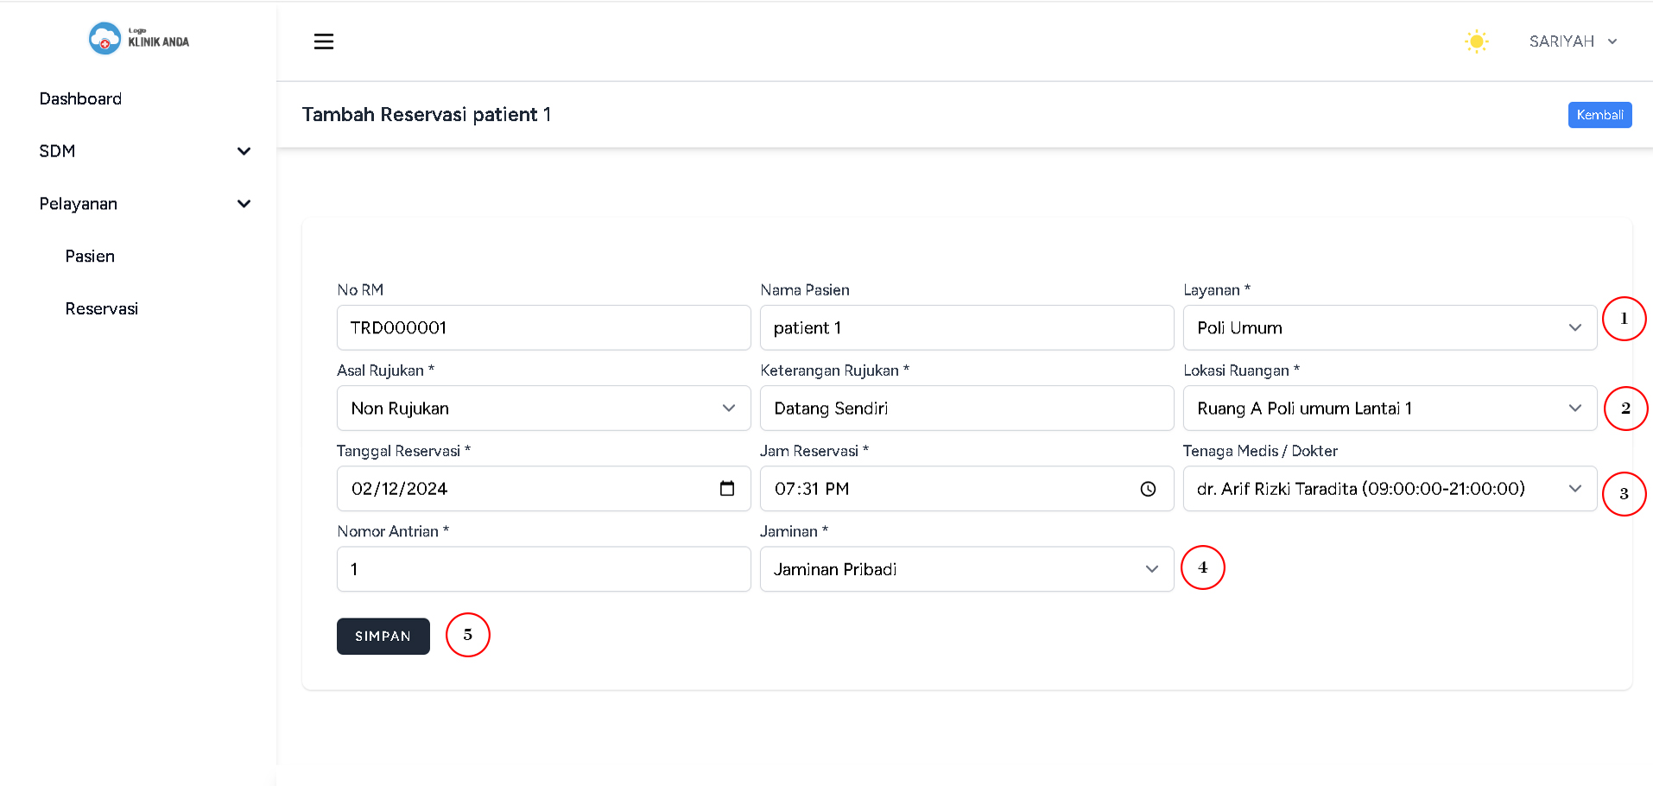Click the Nomor Antrian input field
The height and width of the screenshot is (786, 1653).
[x=543, y=569]
